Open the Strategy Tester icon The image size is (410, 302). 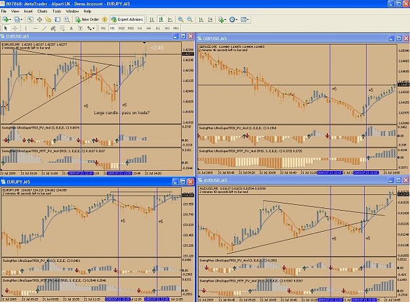[67, 19]
